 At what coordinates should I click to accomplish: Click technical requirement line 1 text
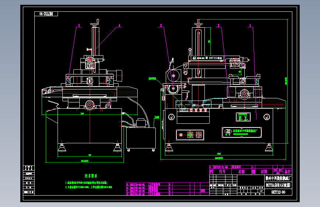(86, 183)
